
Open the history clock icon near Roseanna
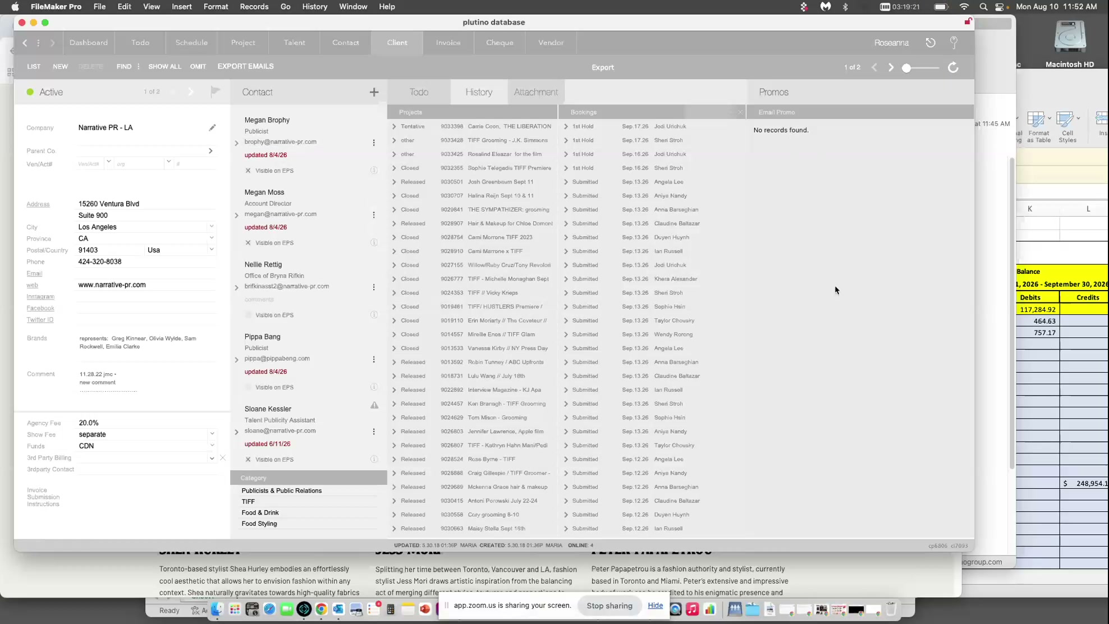(931, 43)
